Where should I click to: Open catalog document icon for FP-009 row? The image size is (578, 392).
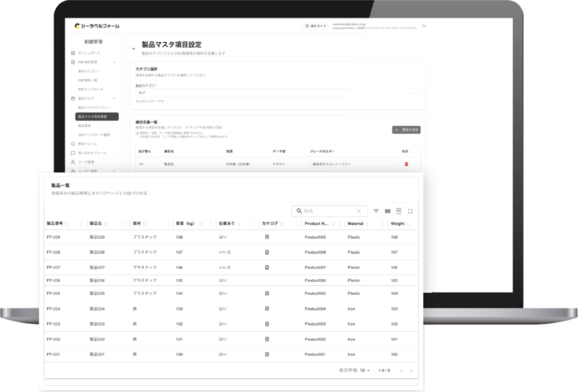coord(267,237)
